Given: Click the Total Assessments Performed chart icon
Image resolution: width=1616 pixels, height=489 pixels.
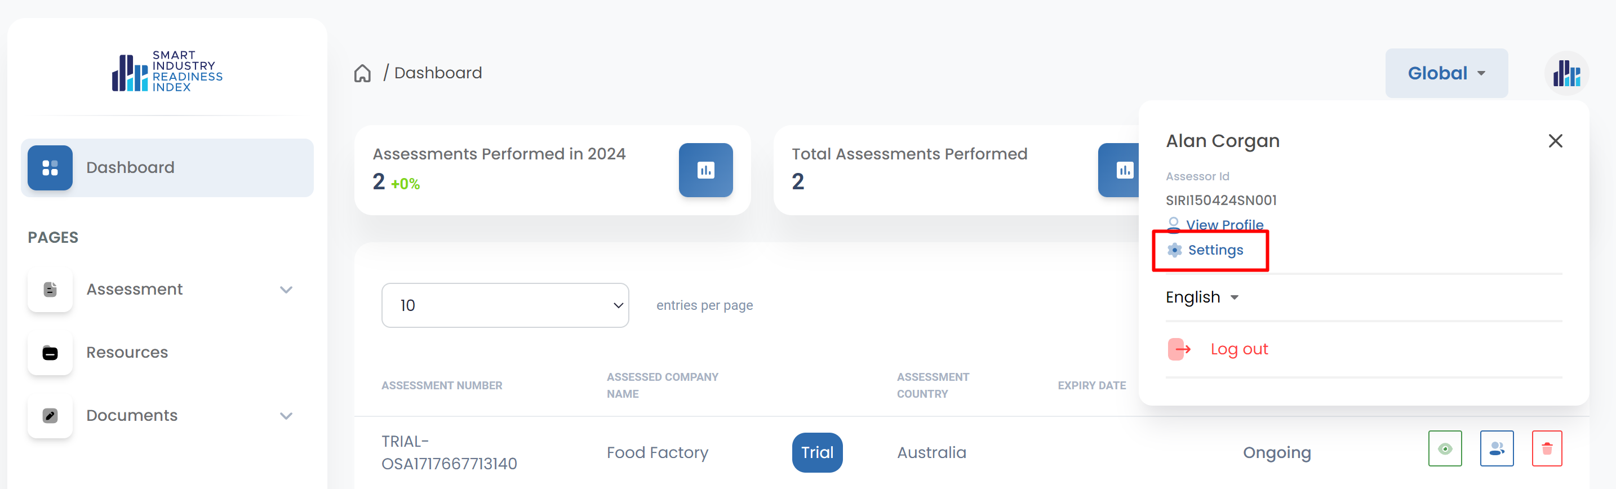Looking at the screenshot, I should [1120, 170].
